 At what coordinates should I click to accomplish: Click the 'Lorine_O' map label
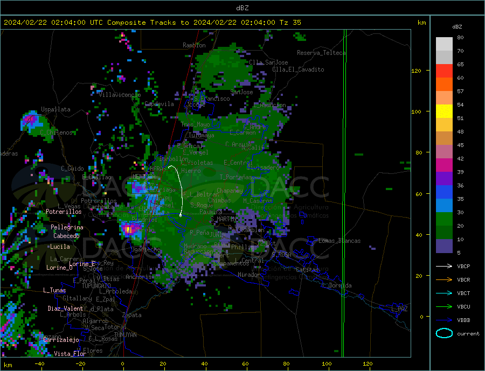coord(59,268)
